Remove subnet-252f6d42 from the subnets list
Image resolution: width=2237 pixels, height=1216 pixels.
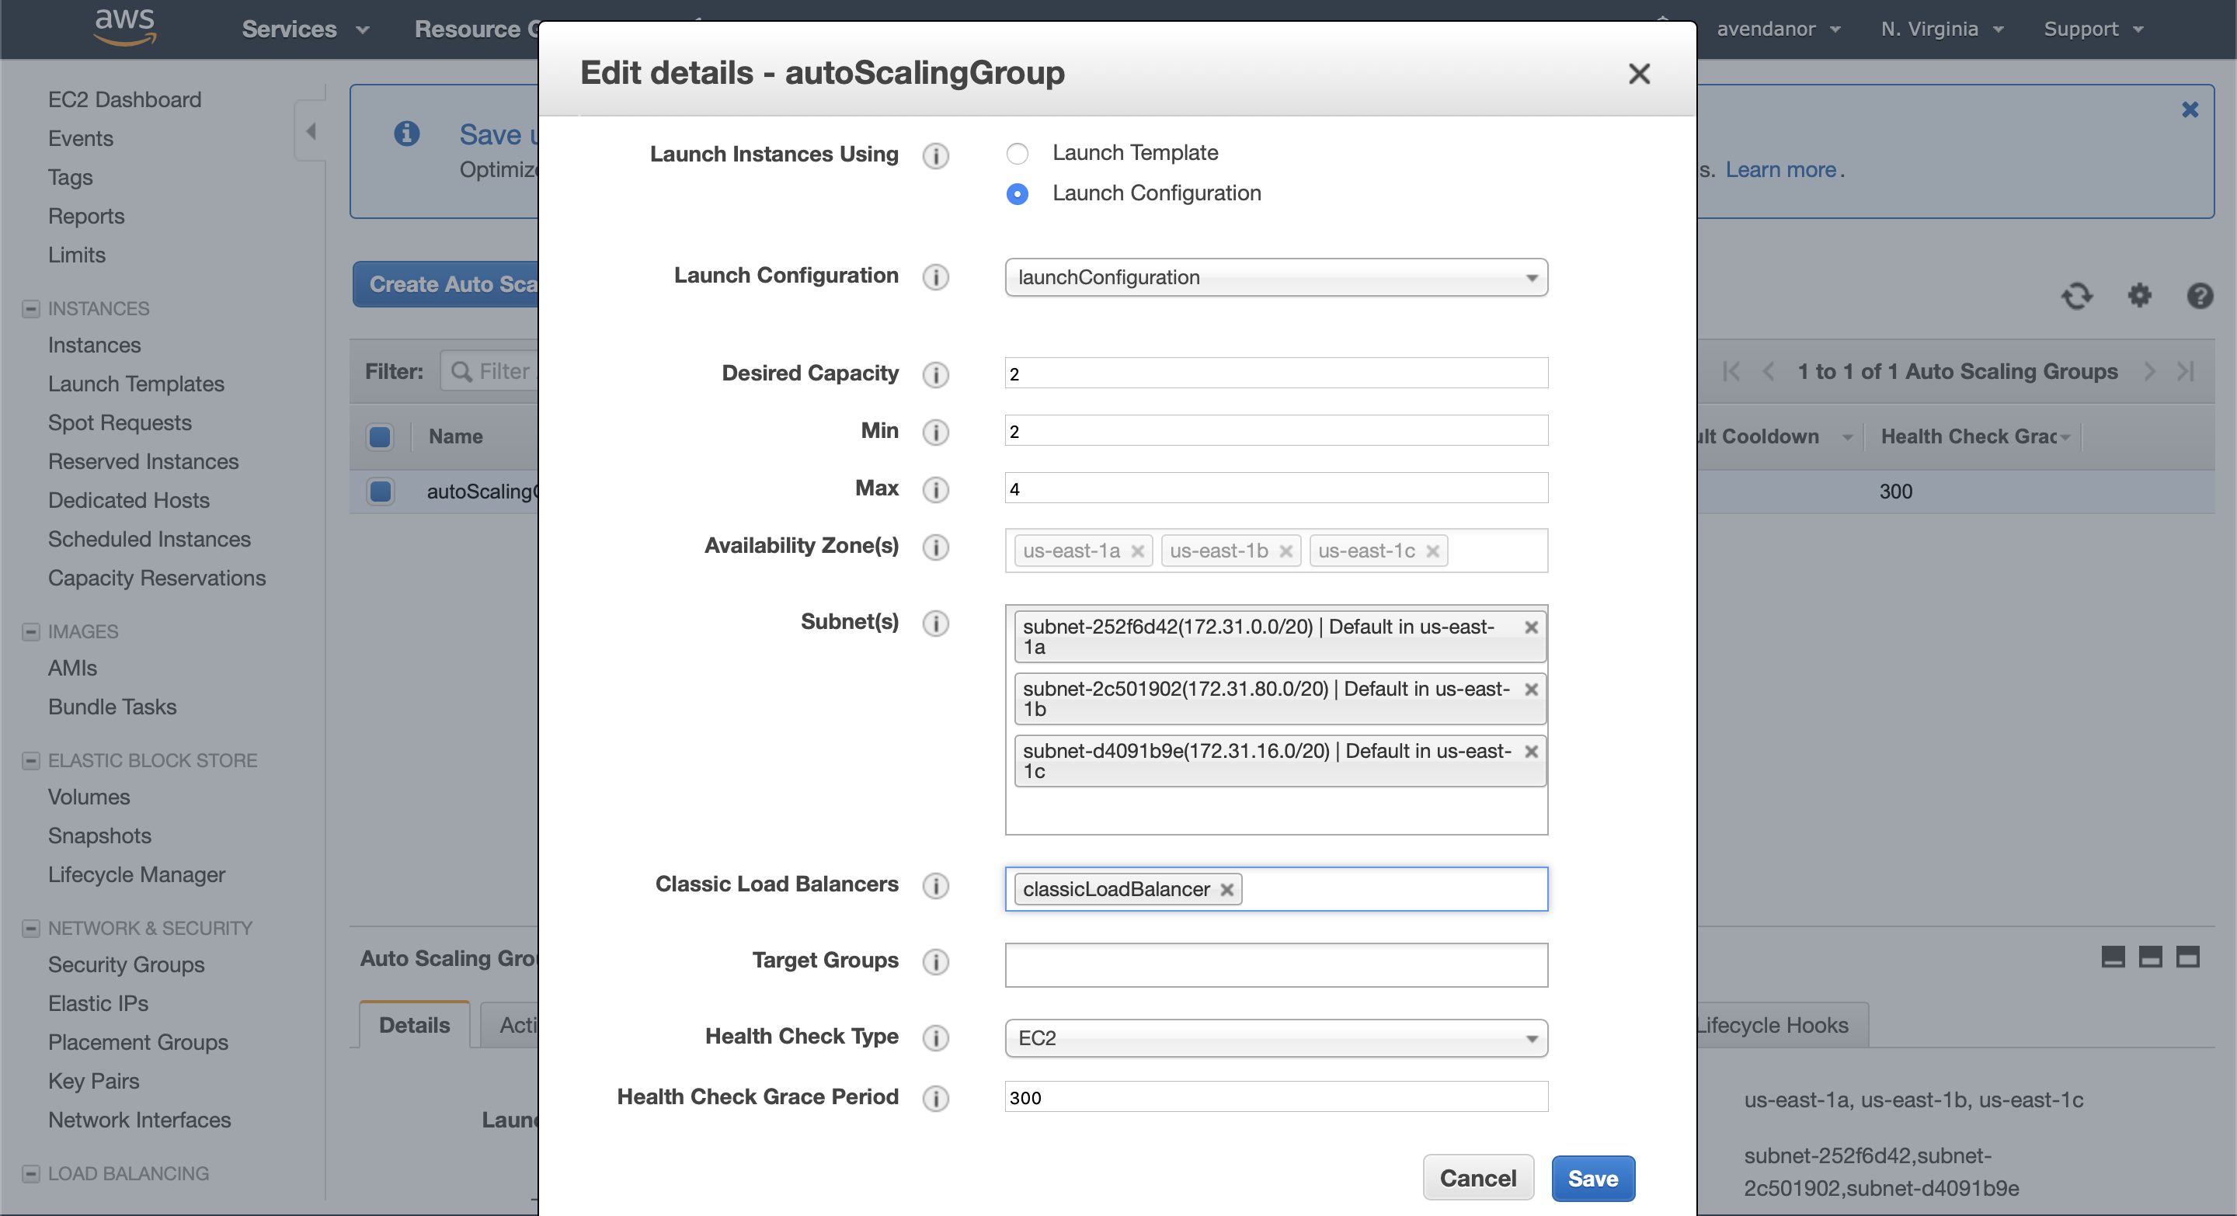(1531, 627)
